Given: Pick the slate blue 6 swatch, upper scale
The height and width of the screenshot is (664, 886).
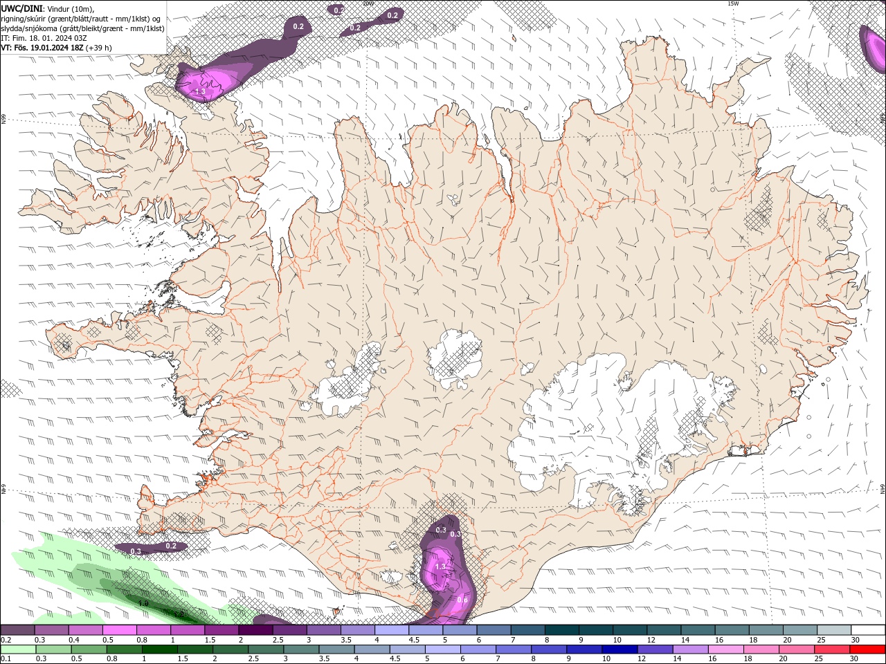Looking at the screenshot, I should pos(494,630).
